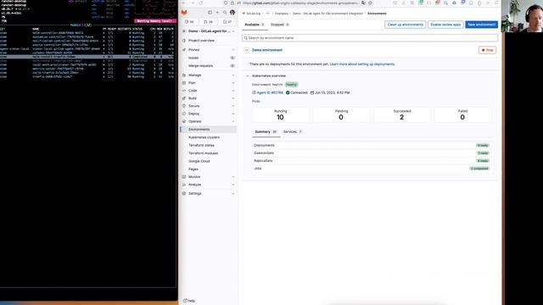Open Terraform modules in sidebar
This screenshot has height=305, width=543.
tap(204, 153)
